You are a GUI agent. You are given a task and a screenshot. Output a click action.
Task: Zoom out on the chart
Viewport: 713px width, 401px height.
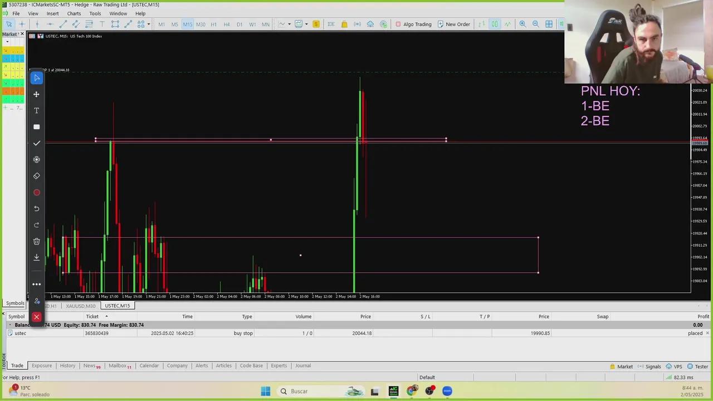(x=535, y=24)
